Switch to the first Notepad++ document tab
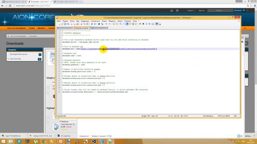Image resolution: width=257 pixels, height=144 pixels. (65, 28)
